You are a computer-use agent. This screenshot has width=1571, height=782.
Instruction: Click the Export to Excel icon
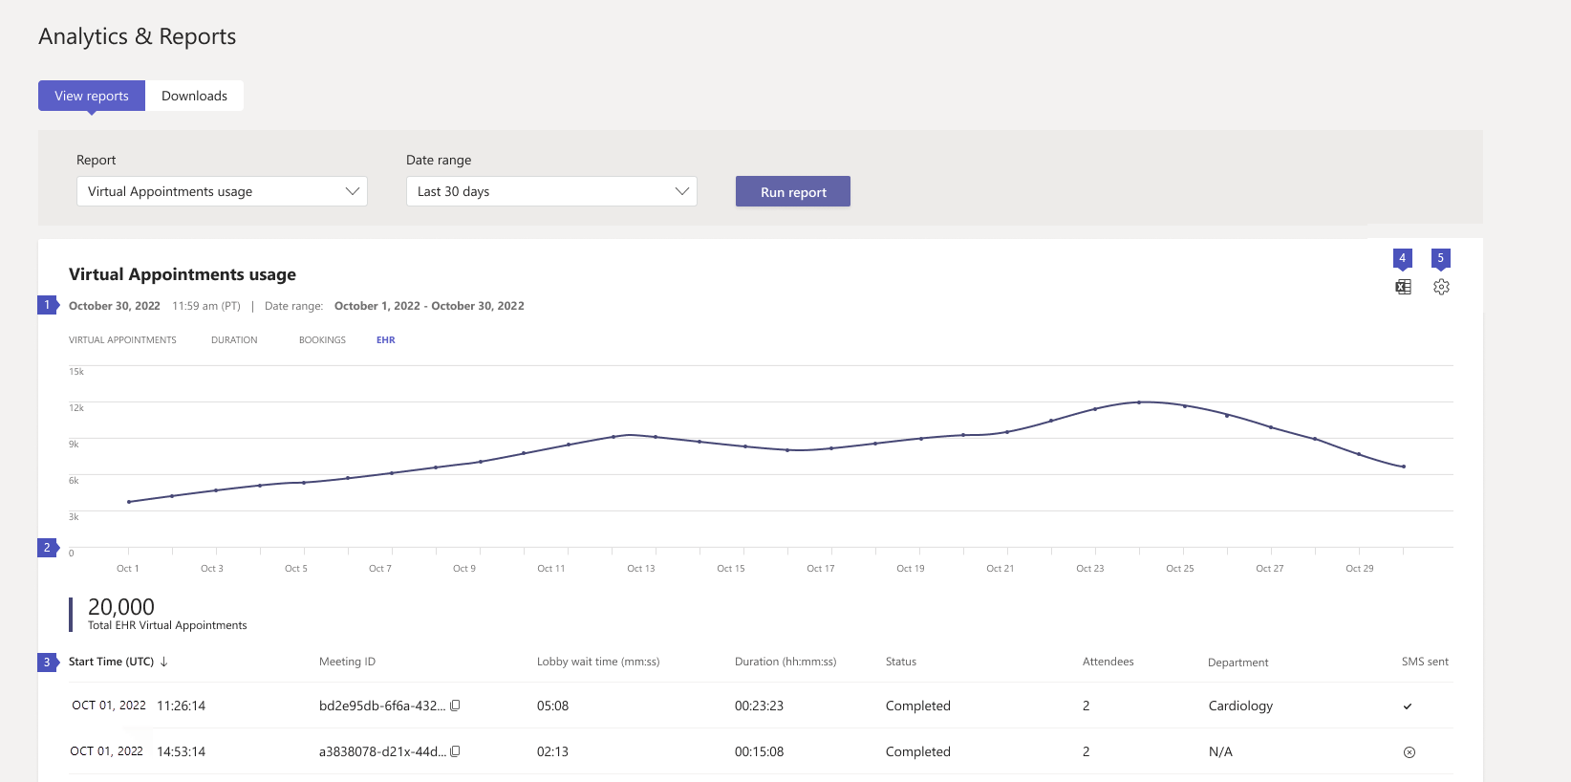click(1403, 287)
